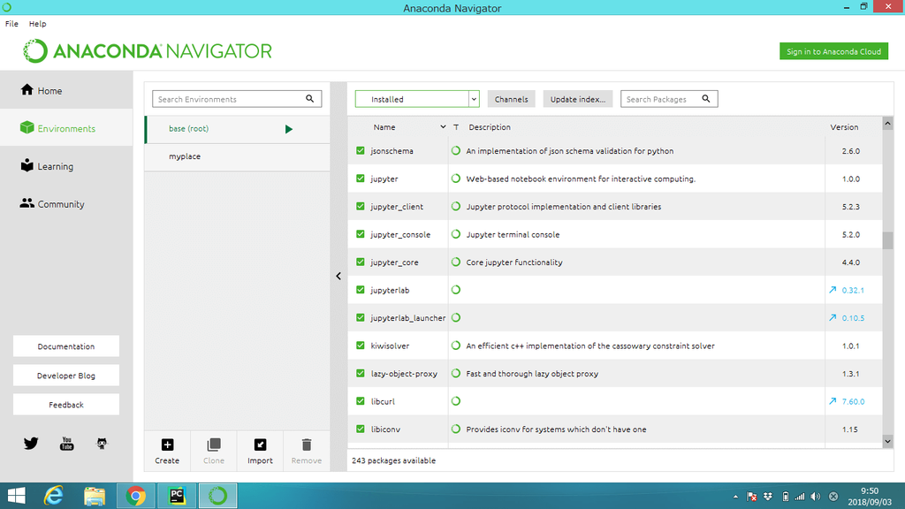
Task: Open the Learning section
Action: pyautogui.click(x=66, y=166)
